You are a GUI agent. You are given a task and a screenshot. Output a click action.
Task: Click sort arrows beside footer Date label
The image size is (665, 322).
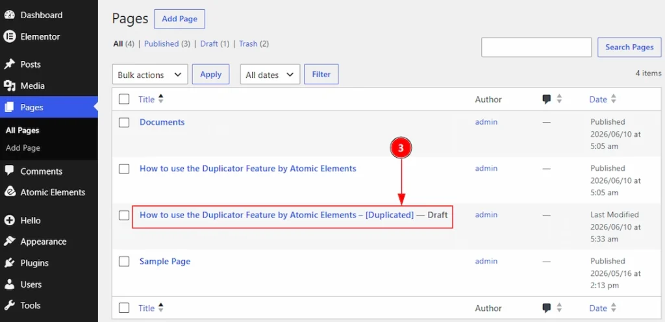[x=613, y=308]
